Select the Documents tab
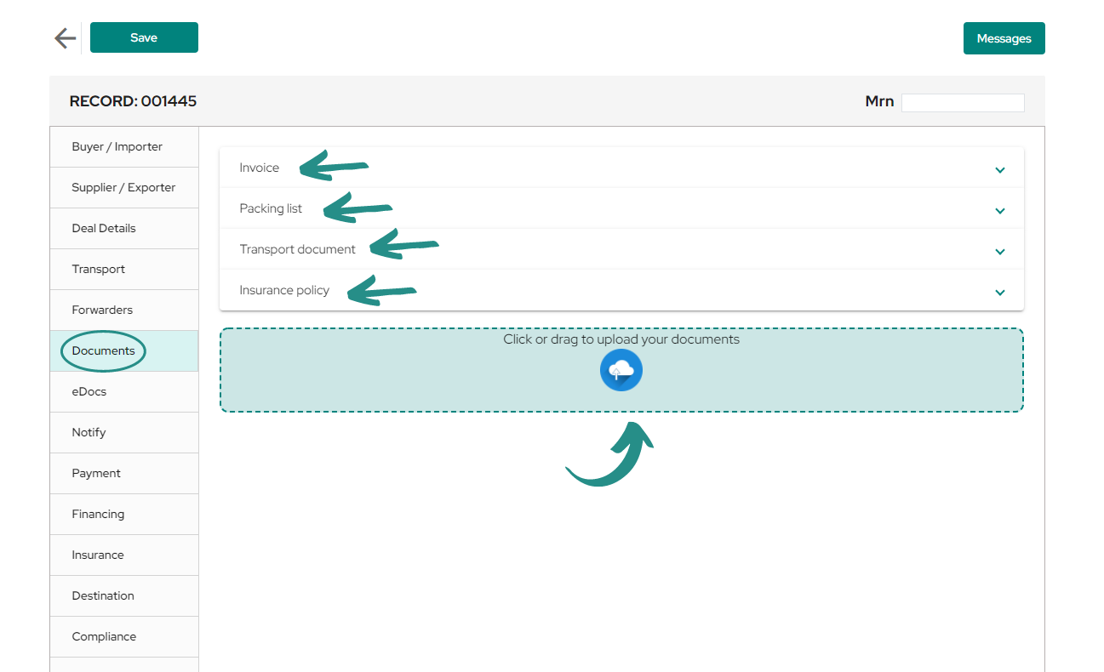The width and height of the screenshot is (1104, 672). click(x=124, y=351)
